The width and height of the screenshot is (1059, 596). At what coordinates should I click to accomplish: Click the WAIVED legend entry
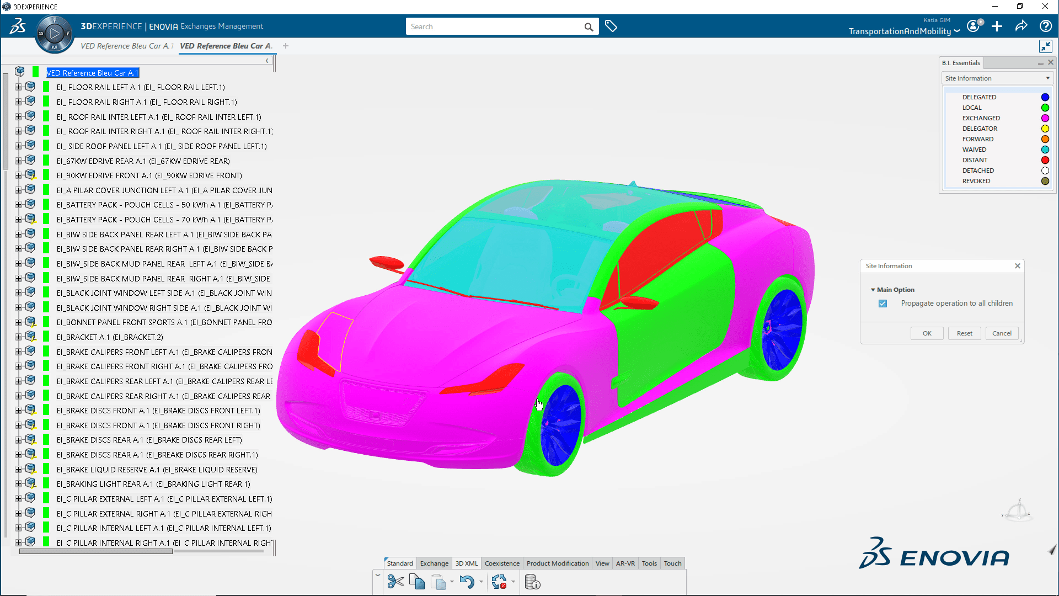click(974, 150)
